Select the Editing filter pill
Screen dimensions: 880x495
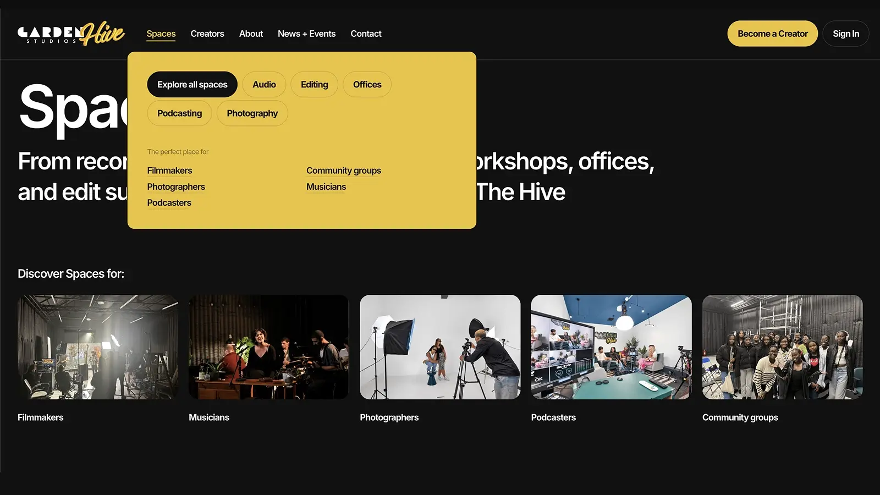314,84
